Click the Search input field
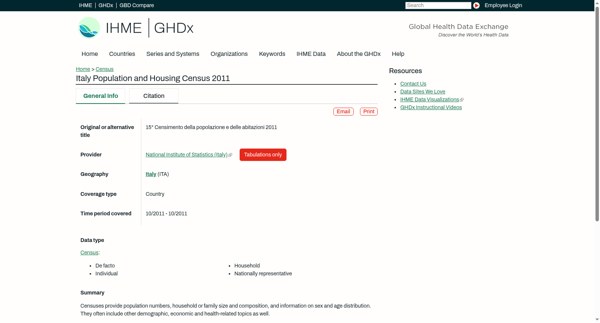The height and width of the screenshot is (323, 600). (x=438, y=5)
